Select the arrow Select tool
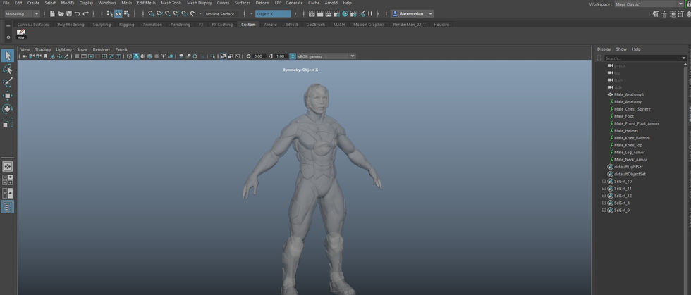This screenshot has height=295, width=691. tap(7, 55)
